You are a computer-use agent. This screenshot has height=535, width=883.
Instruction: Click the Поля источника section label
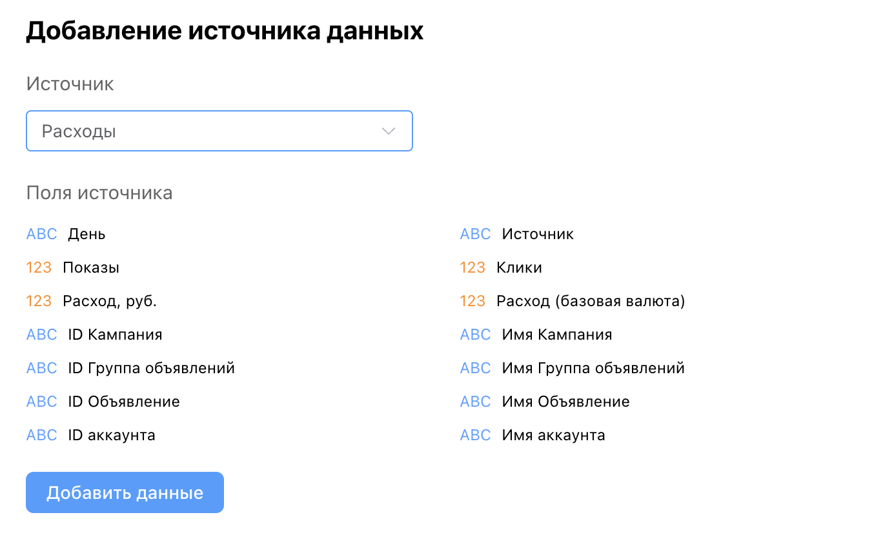coord(99,192)
